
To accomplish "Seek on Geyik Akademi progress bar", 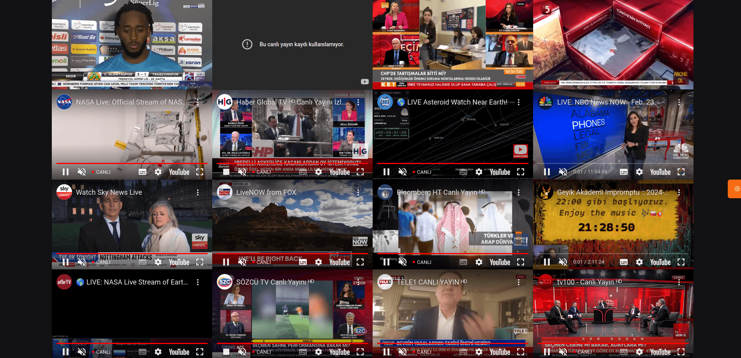I will click(x=613, y=254).
